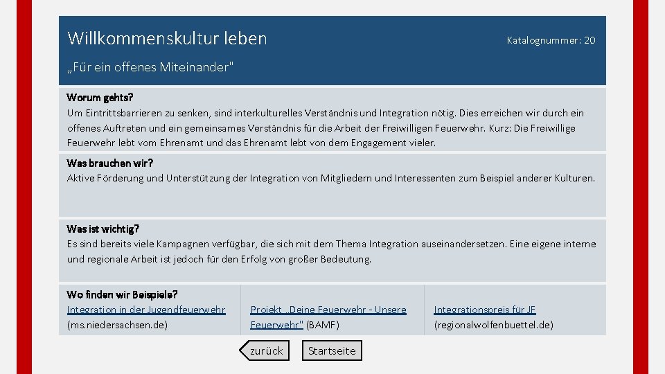Image resolution: width=665 pixels, height=374 pixels.
Task: Click the 'Was brauchen wir?' heading
Action: [x=110, y=163]
